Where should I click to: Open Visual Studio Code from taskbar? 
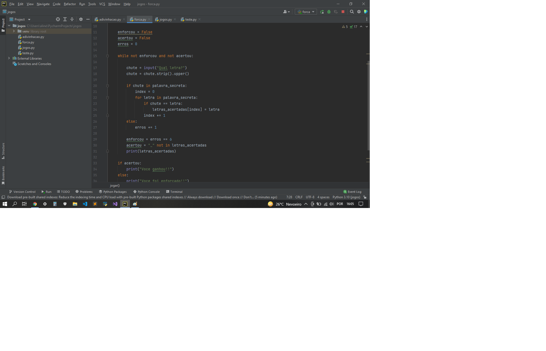tap(85, 204)
